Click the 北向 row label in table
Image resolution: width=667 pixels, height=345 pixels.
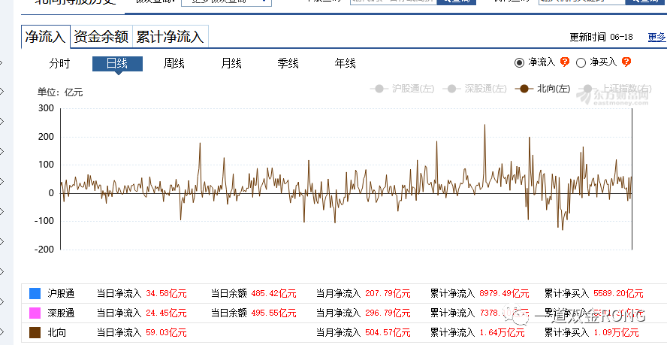tap(57, 333)
